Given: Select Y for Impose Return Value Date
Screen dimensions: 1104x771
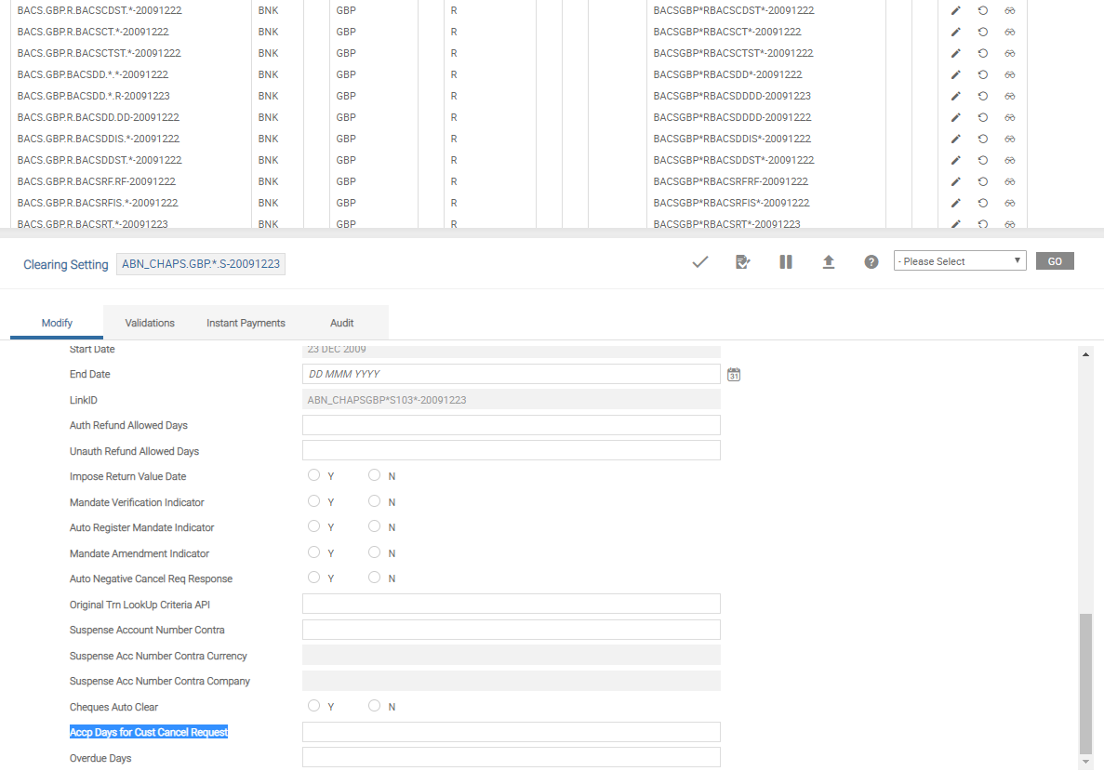Looking at the screenshot, I should coord(314,475).
